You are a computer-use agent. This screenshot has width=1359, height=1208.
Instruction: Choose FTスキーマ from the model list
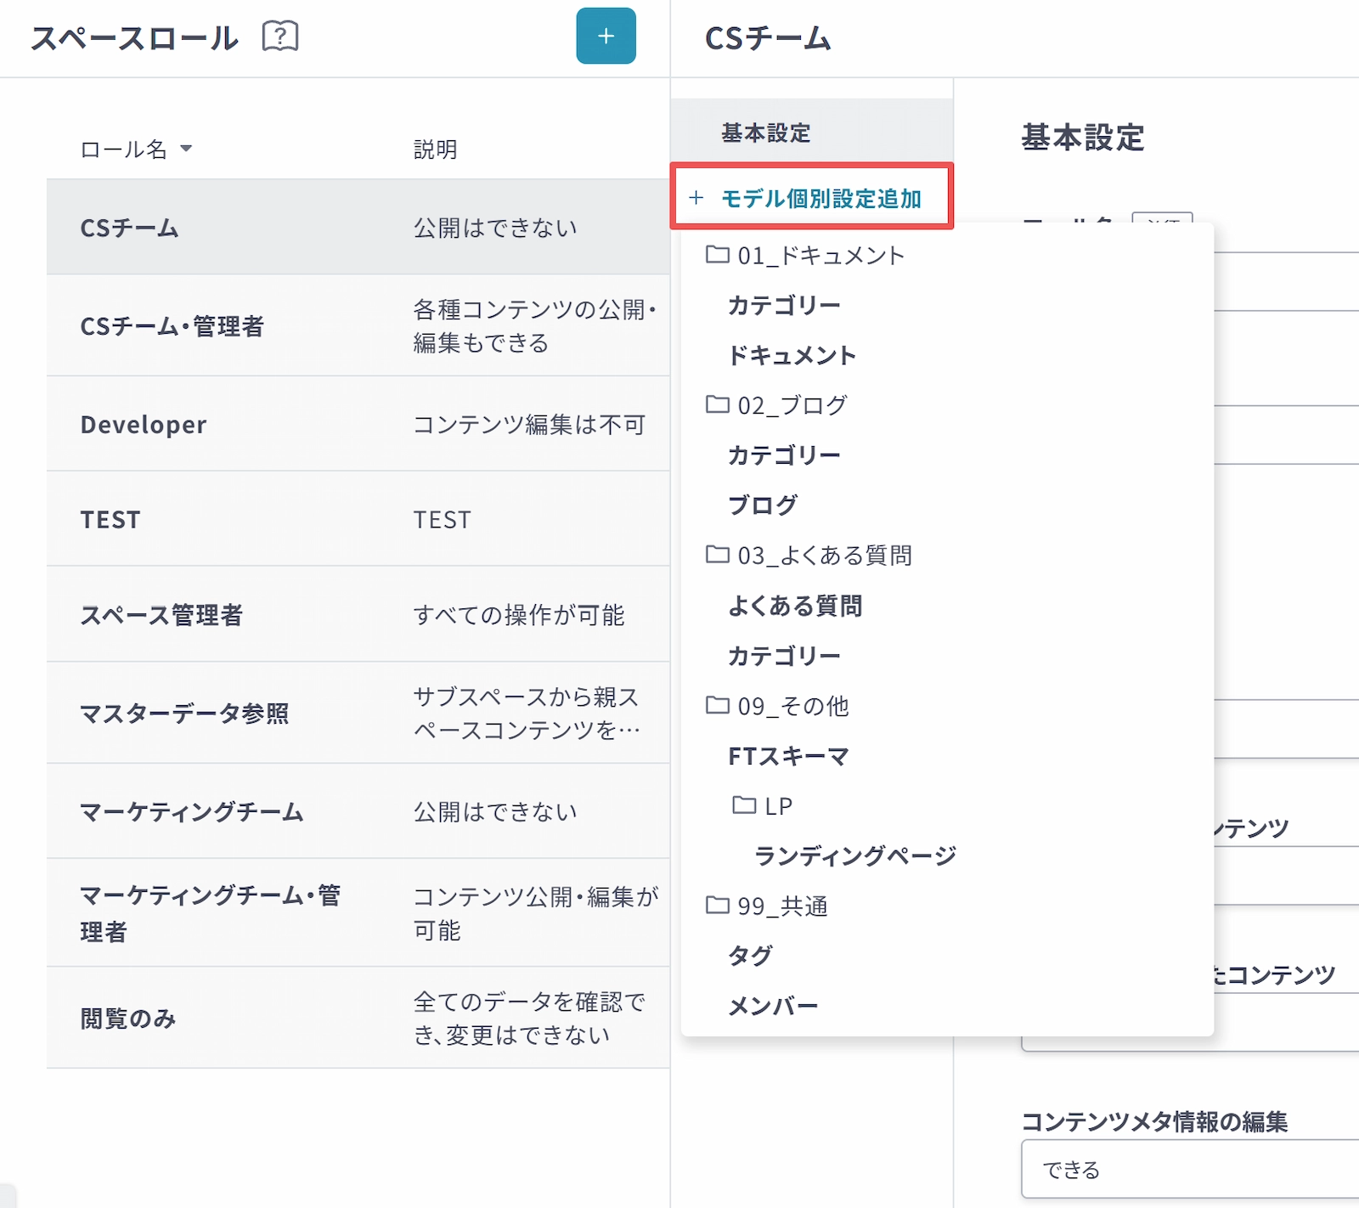click(x=788, y=755)
